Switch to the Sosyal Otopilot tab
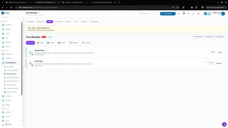Image resolution: width=228 pixels, height=128 pixels. click(94, 22)
